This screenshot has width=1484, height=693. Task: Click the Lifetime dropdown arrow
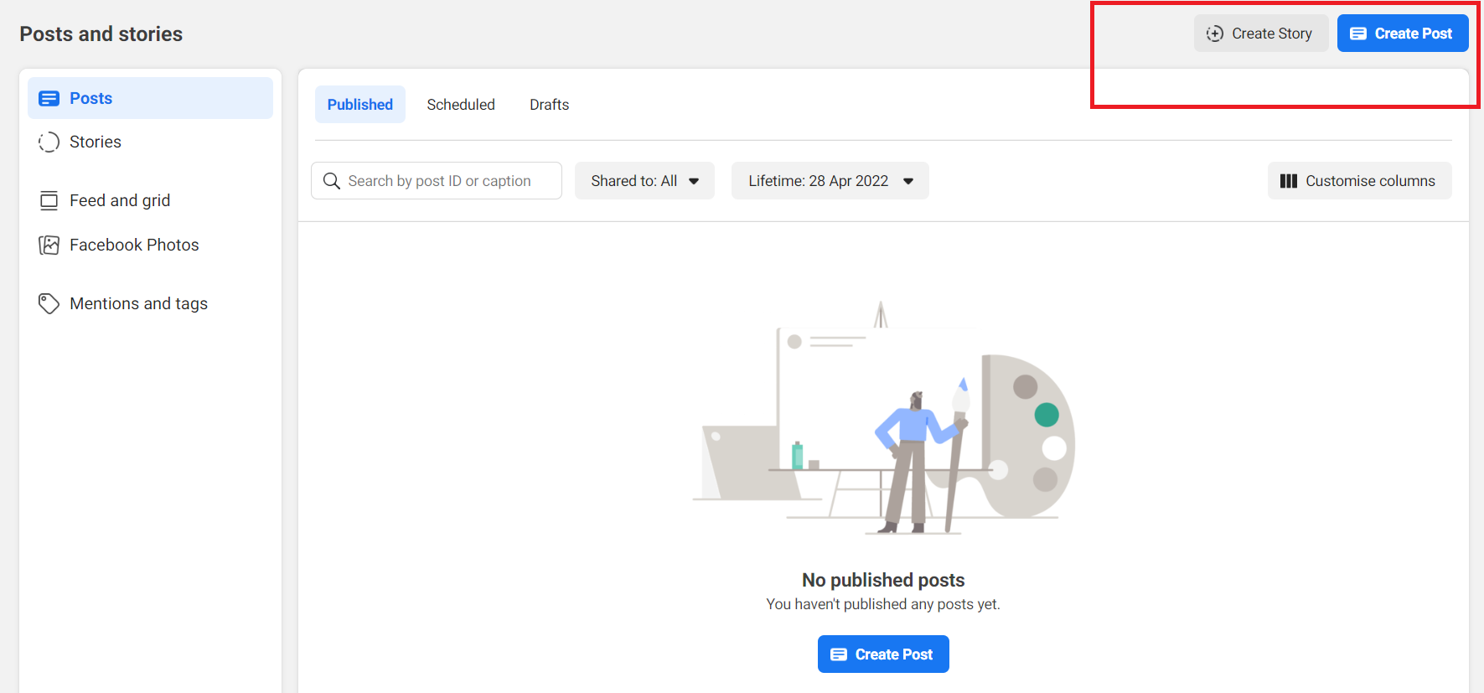(x=908, y=181)
